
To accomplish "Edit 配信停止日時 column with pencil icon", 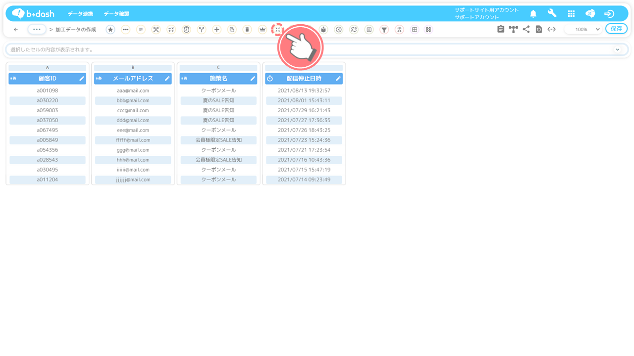I will [x=338, y=79].
